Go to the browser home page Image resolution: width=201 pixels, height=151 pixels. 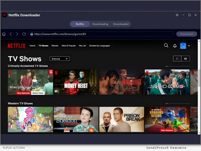[4, 34]
